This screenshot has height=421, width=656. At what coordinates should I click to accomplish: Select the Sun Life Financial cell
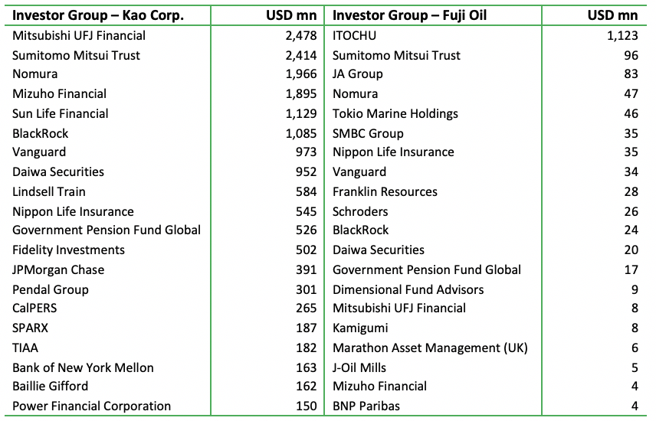click(61, 113)
